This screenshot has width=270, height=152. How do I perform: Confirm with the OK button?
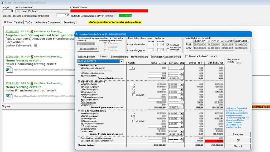click(238, 140)
